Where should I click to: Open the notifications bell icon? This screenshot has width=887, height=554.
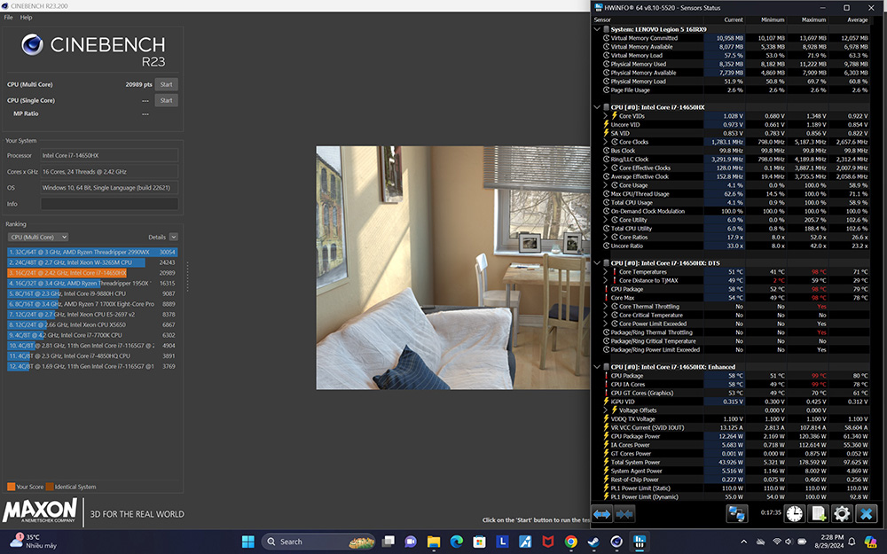(852, 542)
